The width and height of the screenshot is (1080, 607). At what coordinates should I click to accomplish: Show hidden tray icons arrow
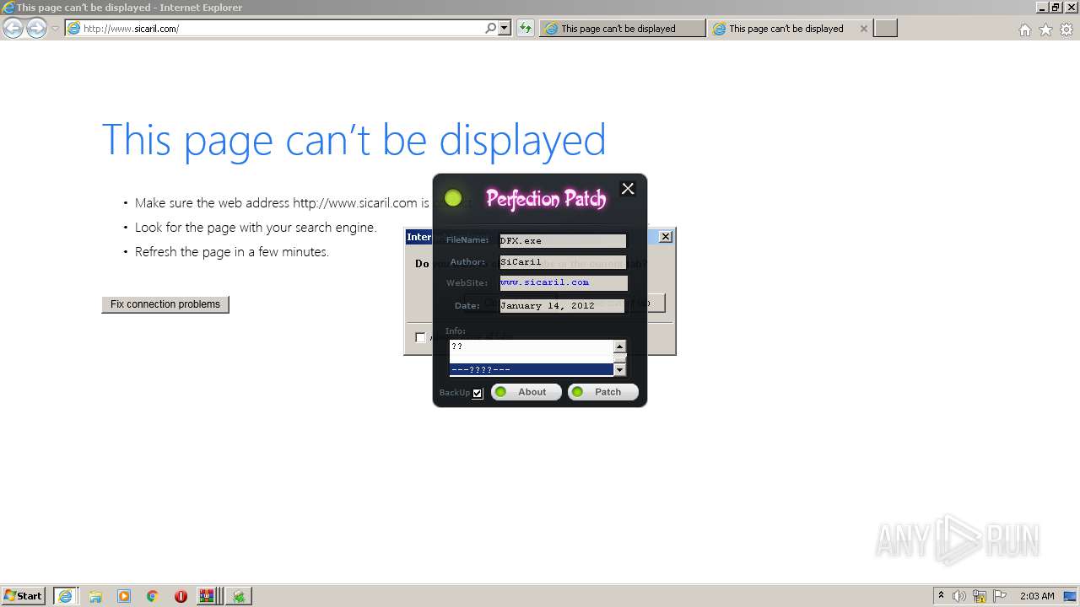[941, 595]
